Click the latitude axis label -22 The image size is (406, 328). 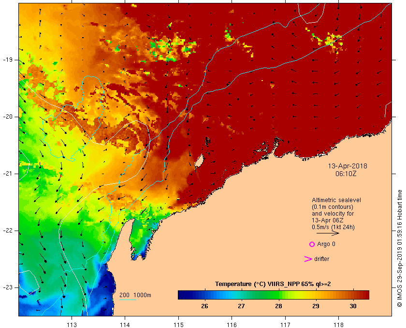point(8,231)
